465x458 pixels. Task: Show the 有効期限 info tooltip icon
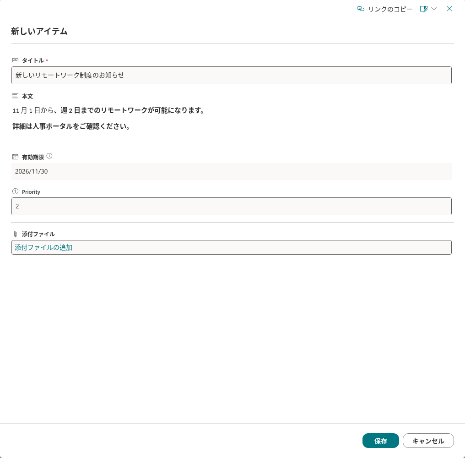point(49,156)
